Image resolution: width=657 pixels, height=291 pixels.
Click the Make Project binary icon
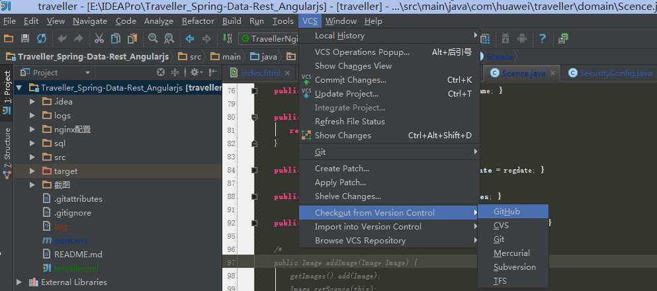[x=227, y=38]
